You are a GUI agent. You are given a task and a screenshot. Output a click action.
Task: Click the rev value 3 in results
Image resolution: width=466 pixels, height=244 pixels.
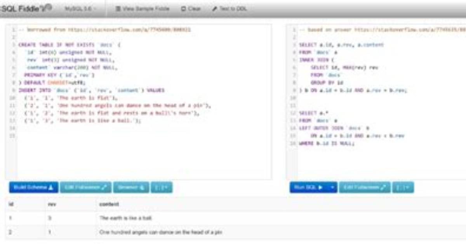(49, 218)
